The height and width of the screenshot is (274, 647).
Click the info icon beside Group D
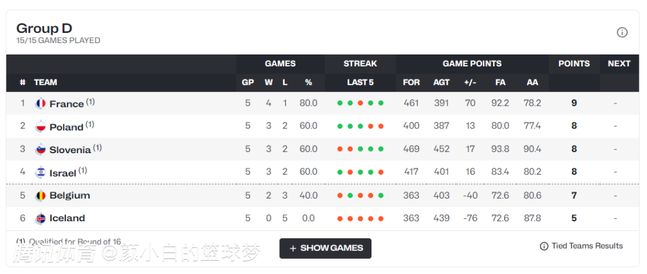[622, 32]
